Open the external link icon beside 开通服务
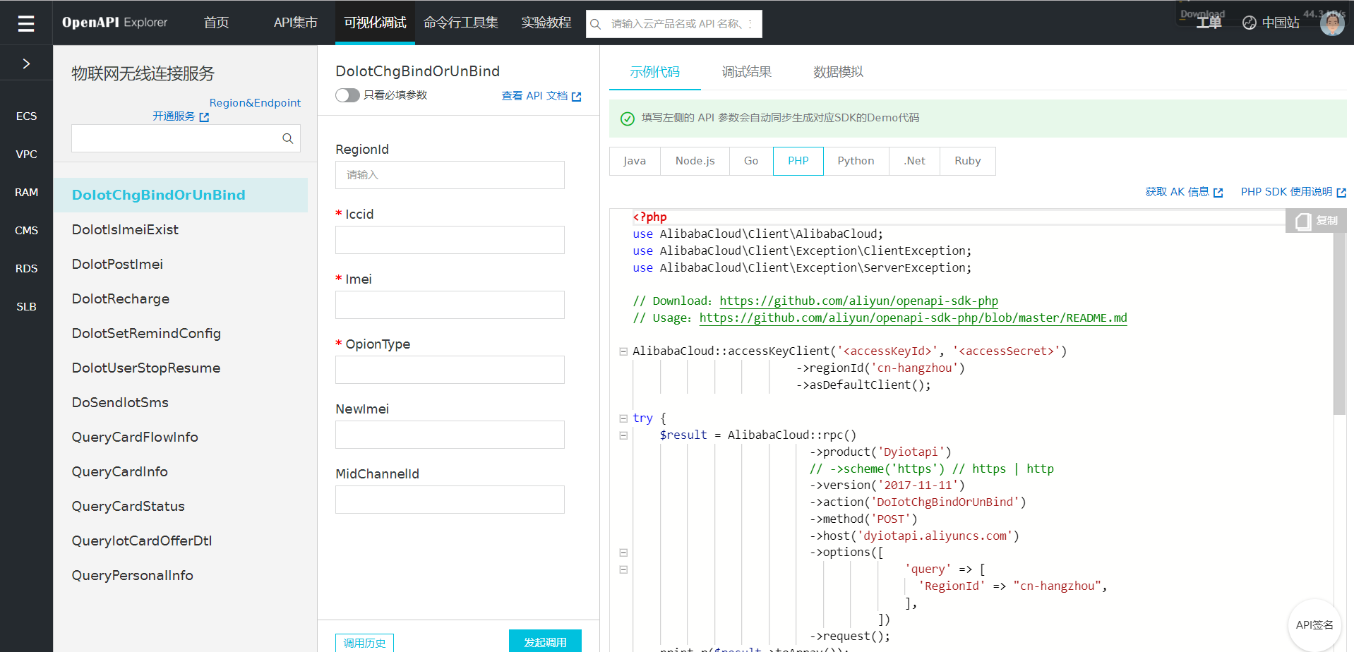This screenshot has height=652, width=1354. point(204,117)
